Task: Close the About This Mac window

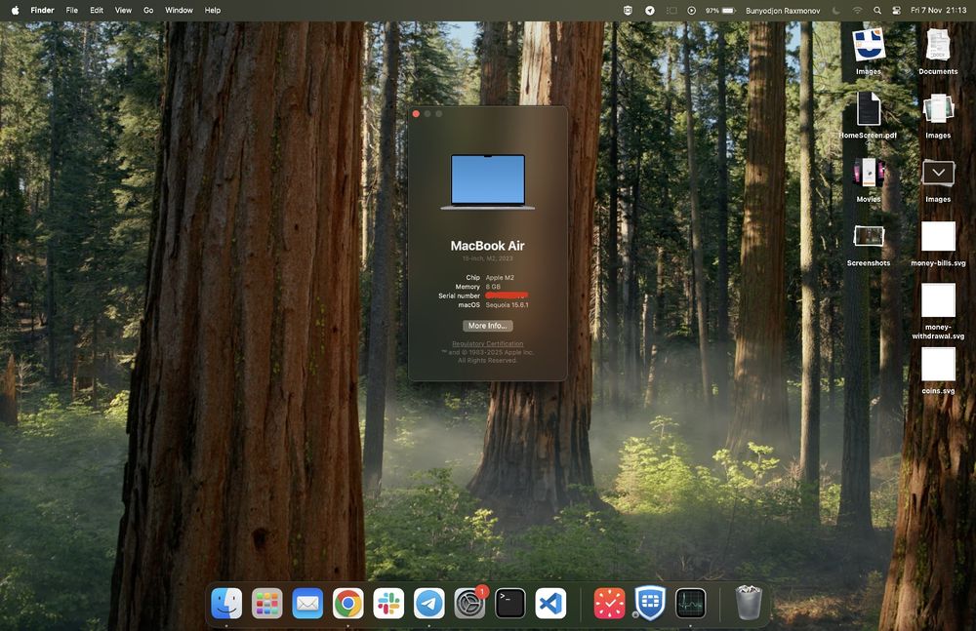Action: point(416,114)
